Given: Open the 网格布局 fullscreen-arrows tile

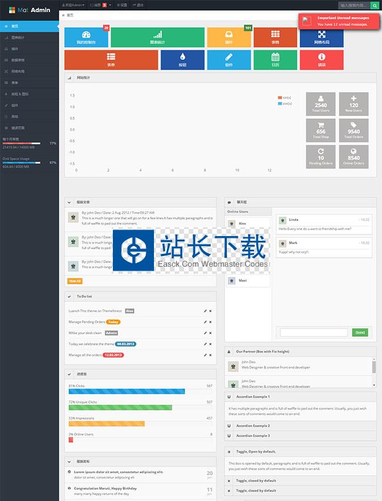Looking at the screenshot, I should [x=321, y=37].
